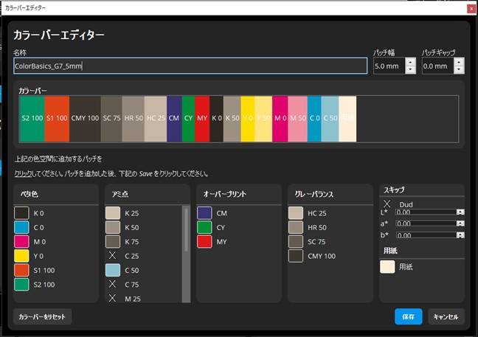Image resolution: width=478 pixels, height=337 pixels.
Task: Decrease the パッチギャップ patch gap
Action: click(459, 70)
